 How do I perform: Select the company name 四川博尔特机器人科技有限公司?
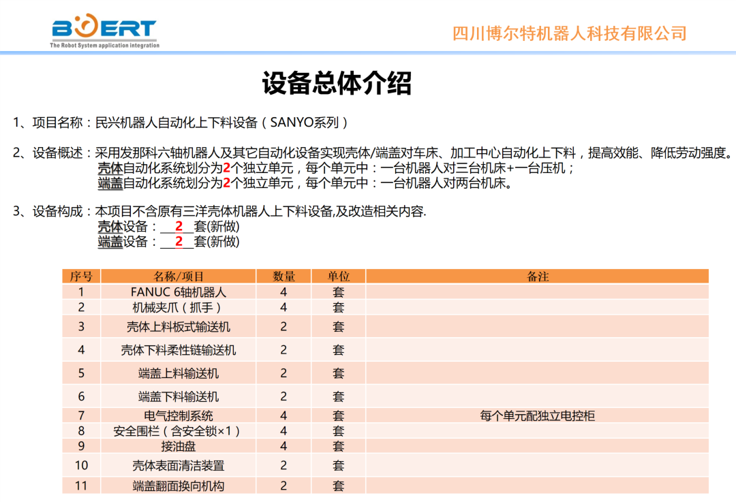pos(569,33)
